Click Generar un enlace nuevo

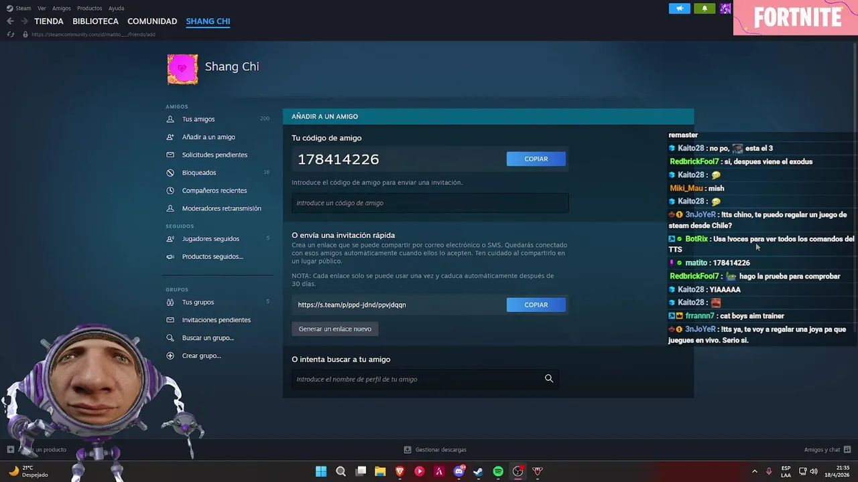point(335,329)
